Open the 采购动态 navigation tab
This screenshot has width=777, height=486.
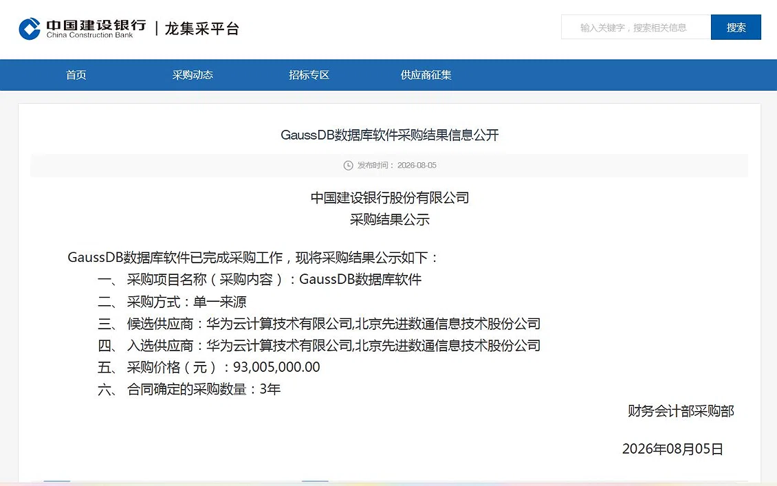pos(193,75)
